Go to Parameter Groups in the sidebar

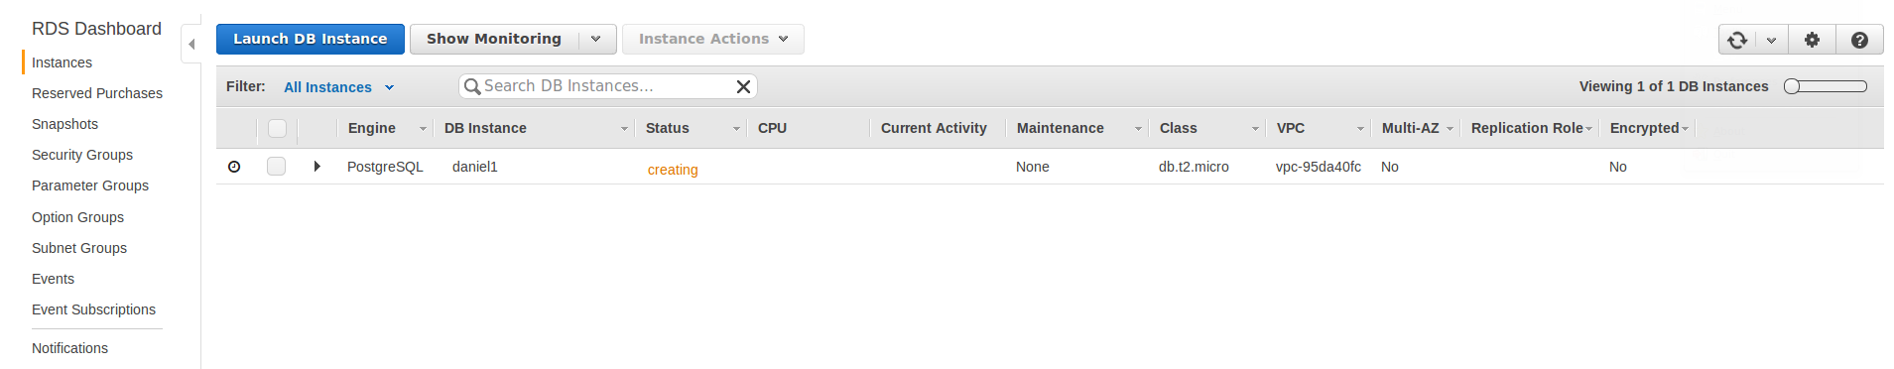90,185
